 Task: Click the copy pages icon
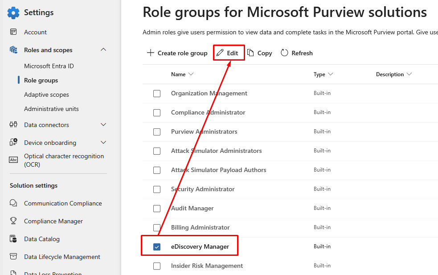pos(250,53)
